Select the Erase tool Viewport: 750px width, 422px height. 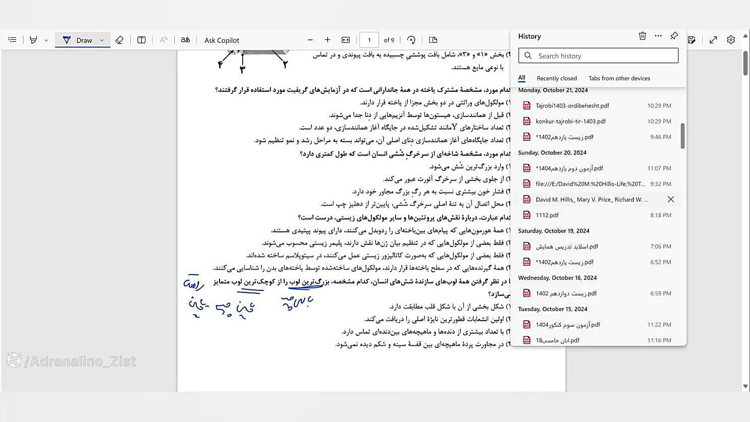[x=119, y=40]
